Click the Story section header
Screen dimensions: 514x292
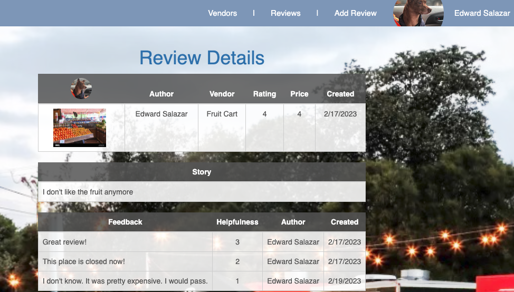click(202, 172)
